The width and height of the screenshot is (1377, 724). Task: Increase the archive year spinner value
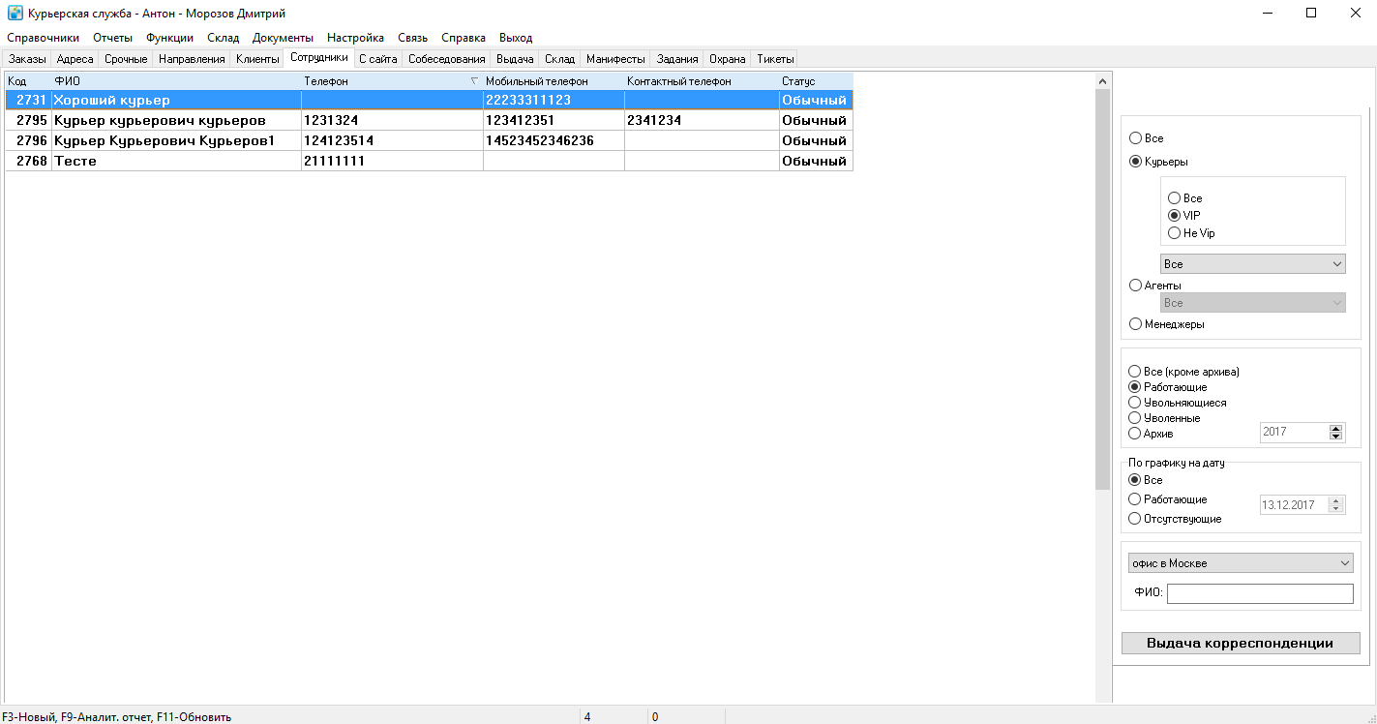[x=1336, y=428]
